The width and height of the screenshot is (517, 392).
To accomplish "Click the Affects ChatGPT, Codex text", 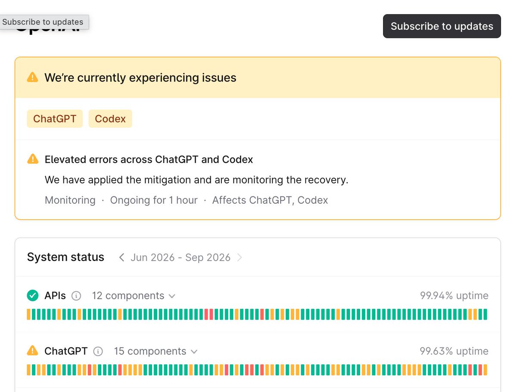I will pos(270,200).
